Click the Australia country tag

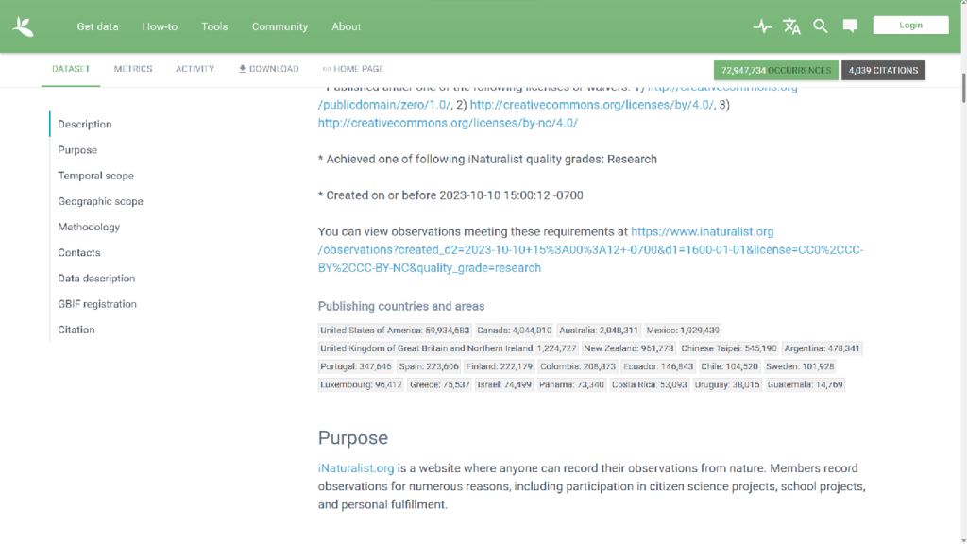point(599,331)
